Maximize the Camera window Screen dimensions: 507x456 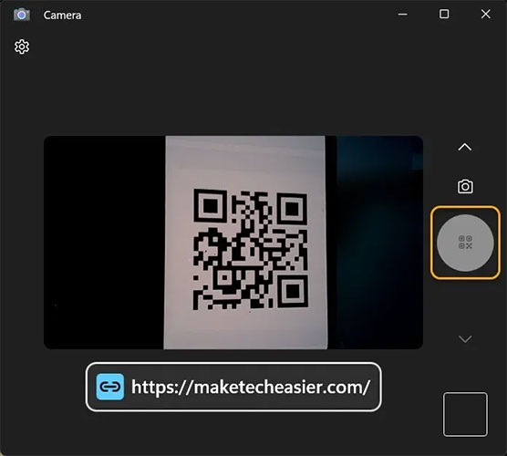coord(444,15)
